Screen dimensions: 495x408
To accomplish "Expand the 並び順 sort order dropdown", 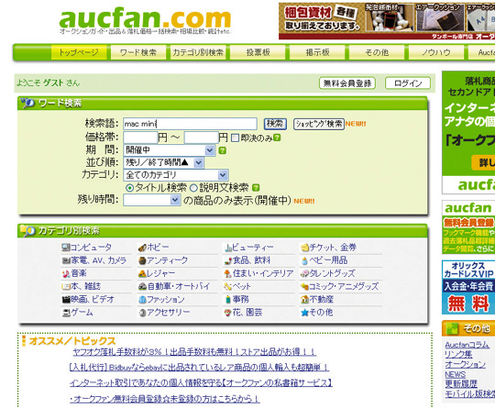I will [x=163, y=162].
